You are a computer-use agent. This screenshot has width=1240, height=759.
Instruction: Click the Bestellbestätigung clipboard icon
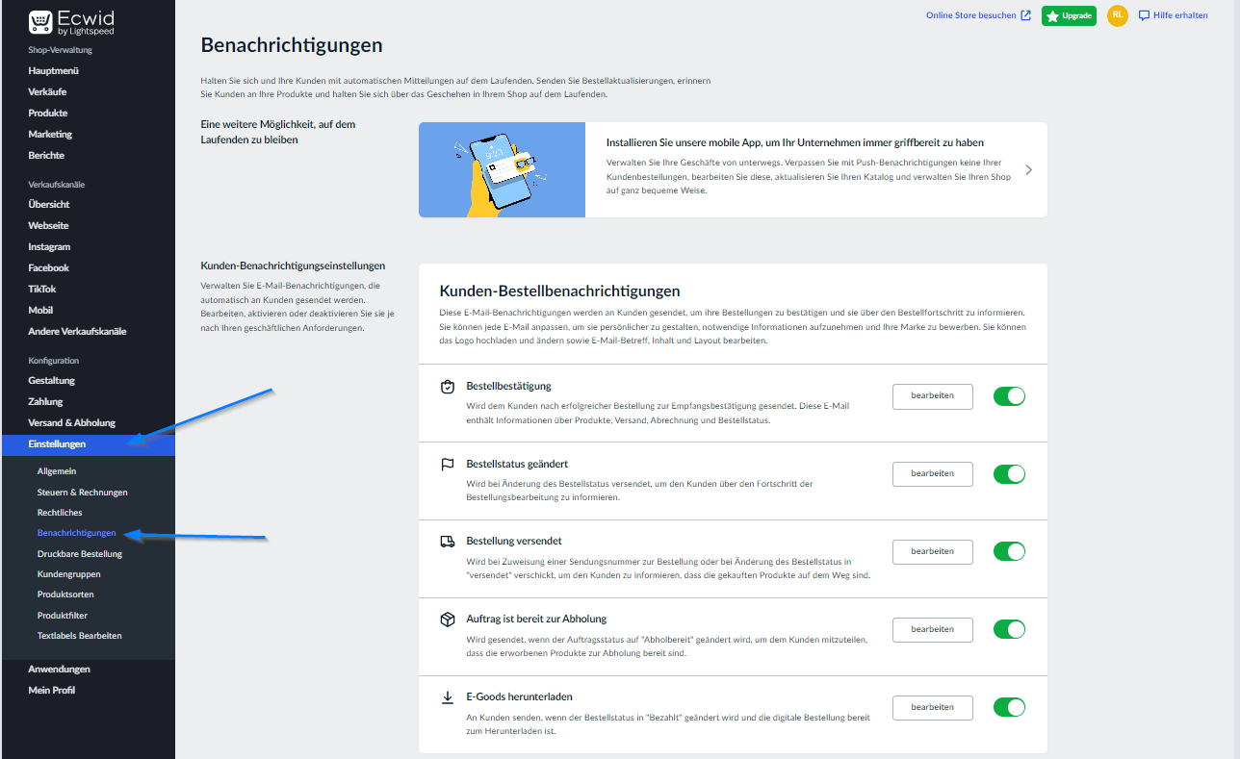click(x=448, y=387)
